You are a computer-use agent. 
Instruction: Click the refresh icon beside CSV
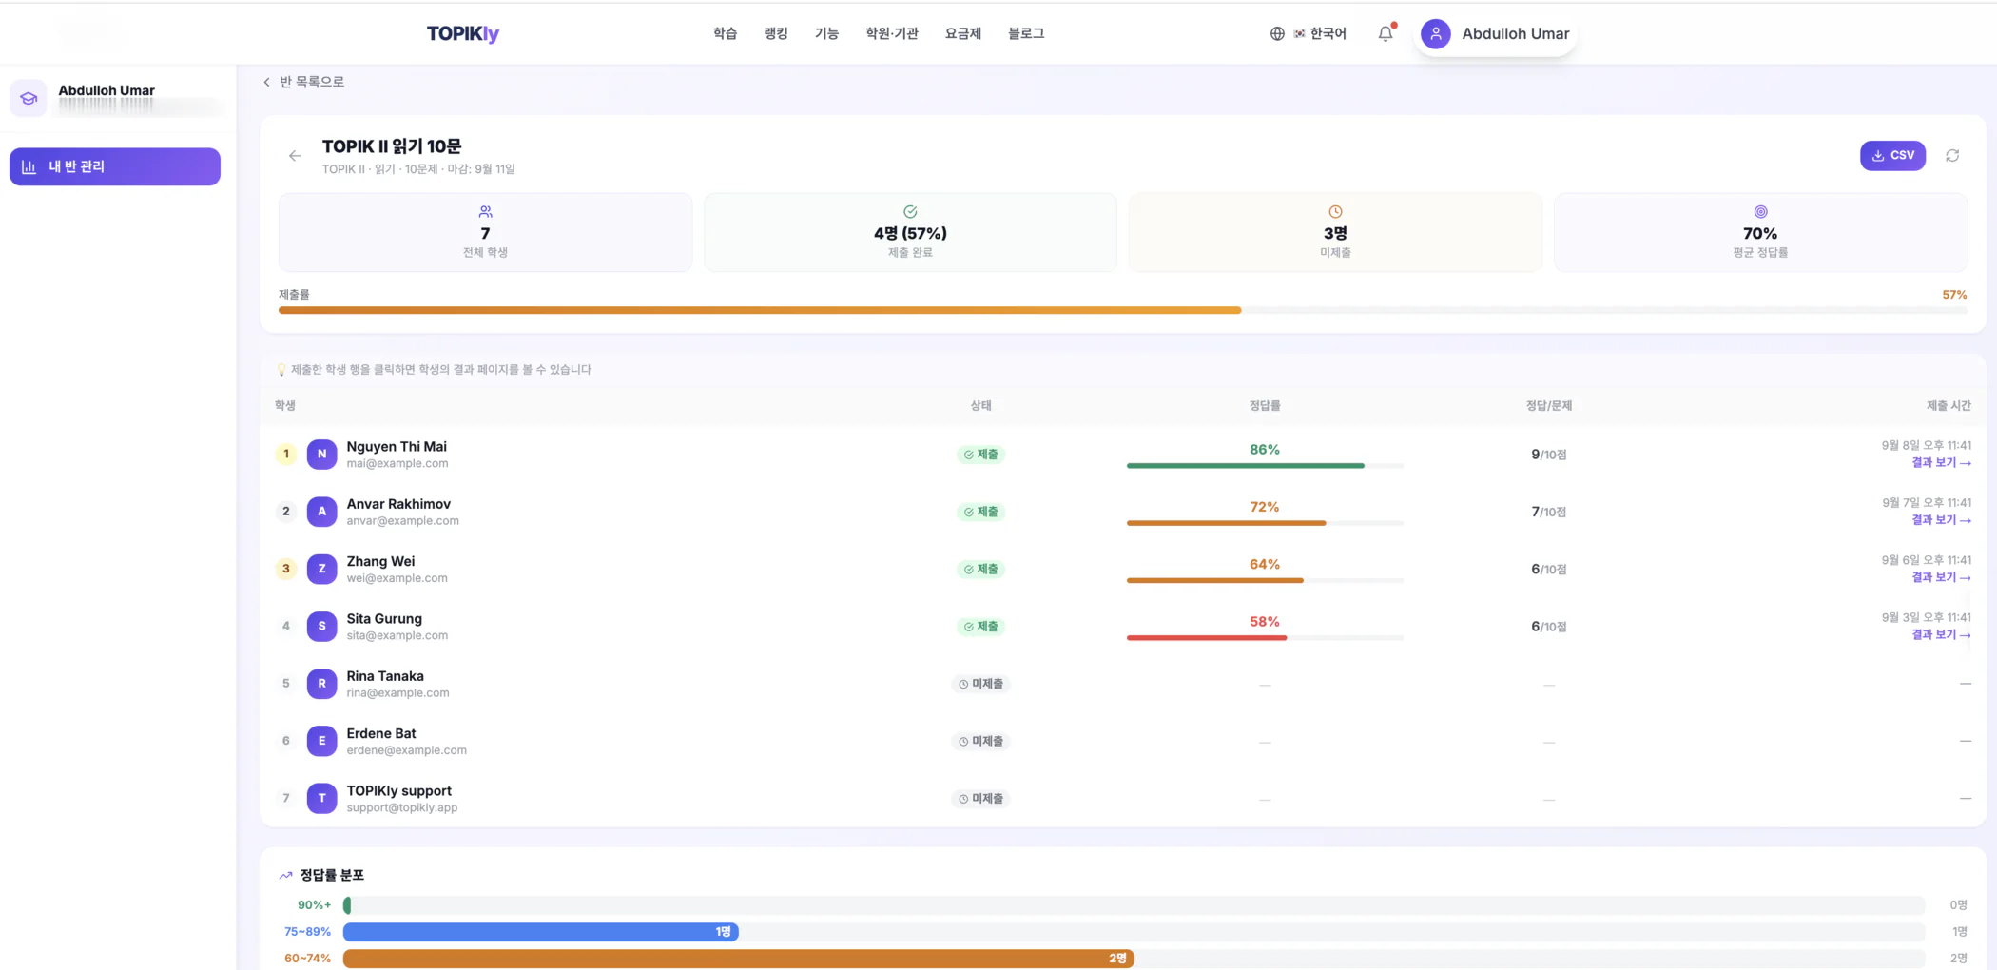1952,156
